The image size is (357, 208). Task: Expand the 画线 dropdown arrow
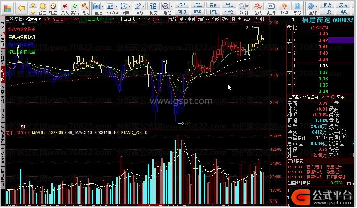tap(144, 6)
